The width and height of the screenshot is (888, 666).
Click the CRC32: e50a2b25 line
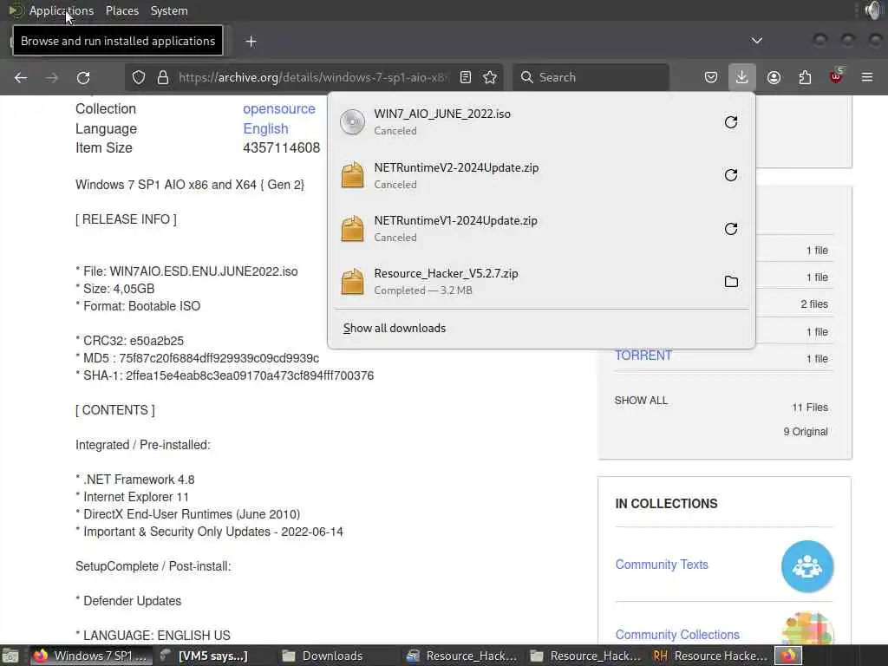click(x=130, y=341)
